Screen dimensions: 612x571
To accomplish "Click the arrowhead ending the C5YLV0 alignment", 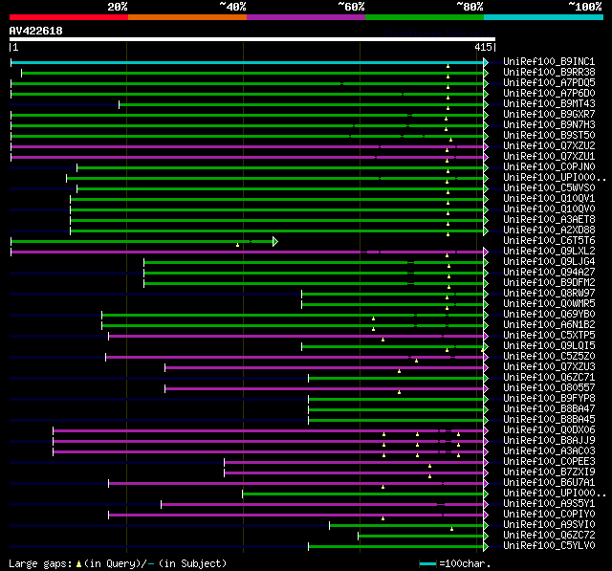I will (486, 547).
